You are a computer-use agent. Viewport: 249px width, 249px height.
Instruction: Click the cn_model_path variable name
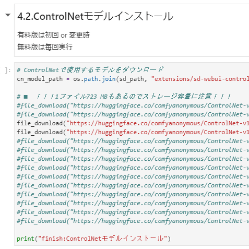[x=40, y=79]
